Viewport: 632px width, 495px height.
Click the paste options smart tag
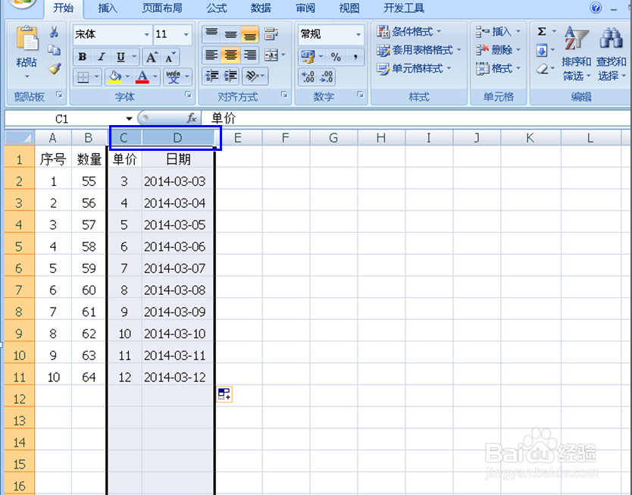click(224, 394)
